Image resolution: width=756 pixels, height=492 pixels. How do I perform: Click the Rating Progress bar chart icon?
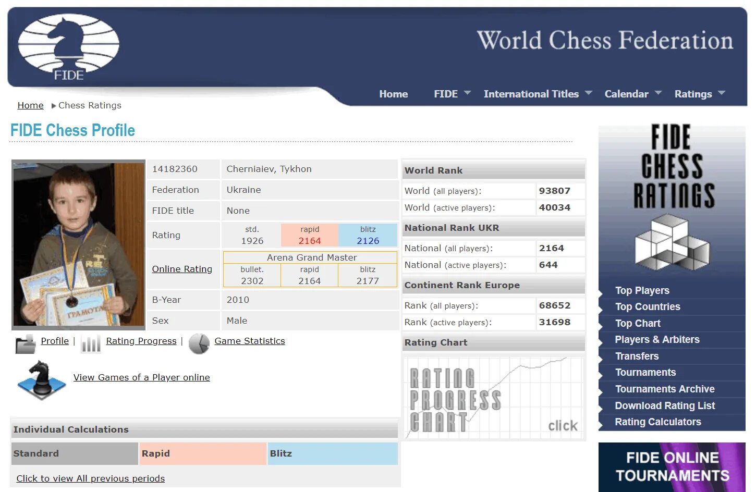[91, 344]
